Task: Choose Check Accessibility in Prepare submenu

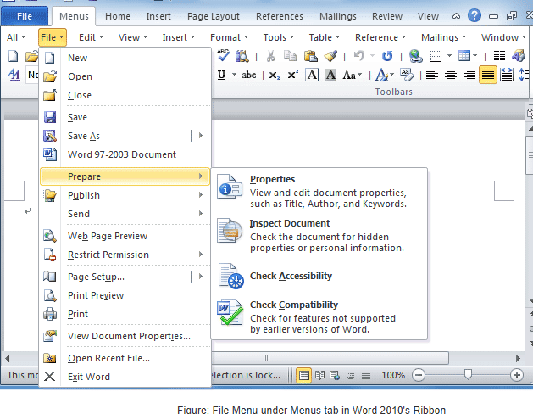Action: point(319,276)
